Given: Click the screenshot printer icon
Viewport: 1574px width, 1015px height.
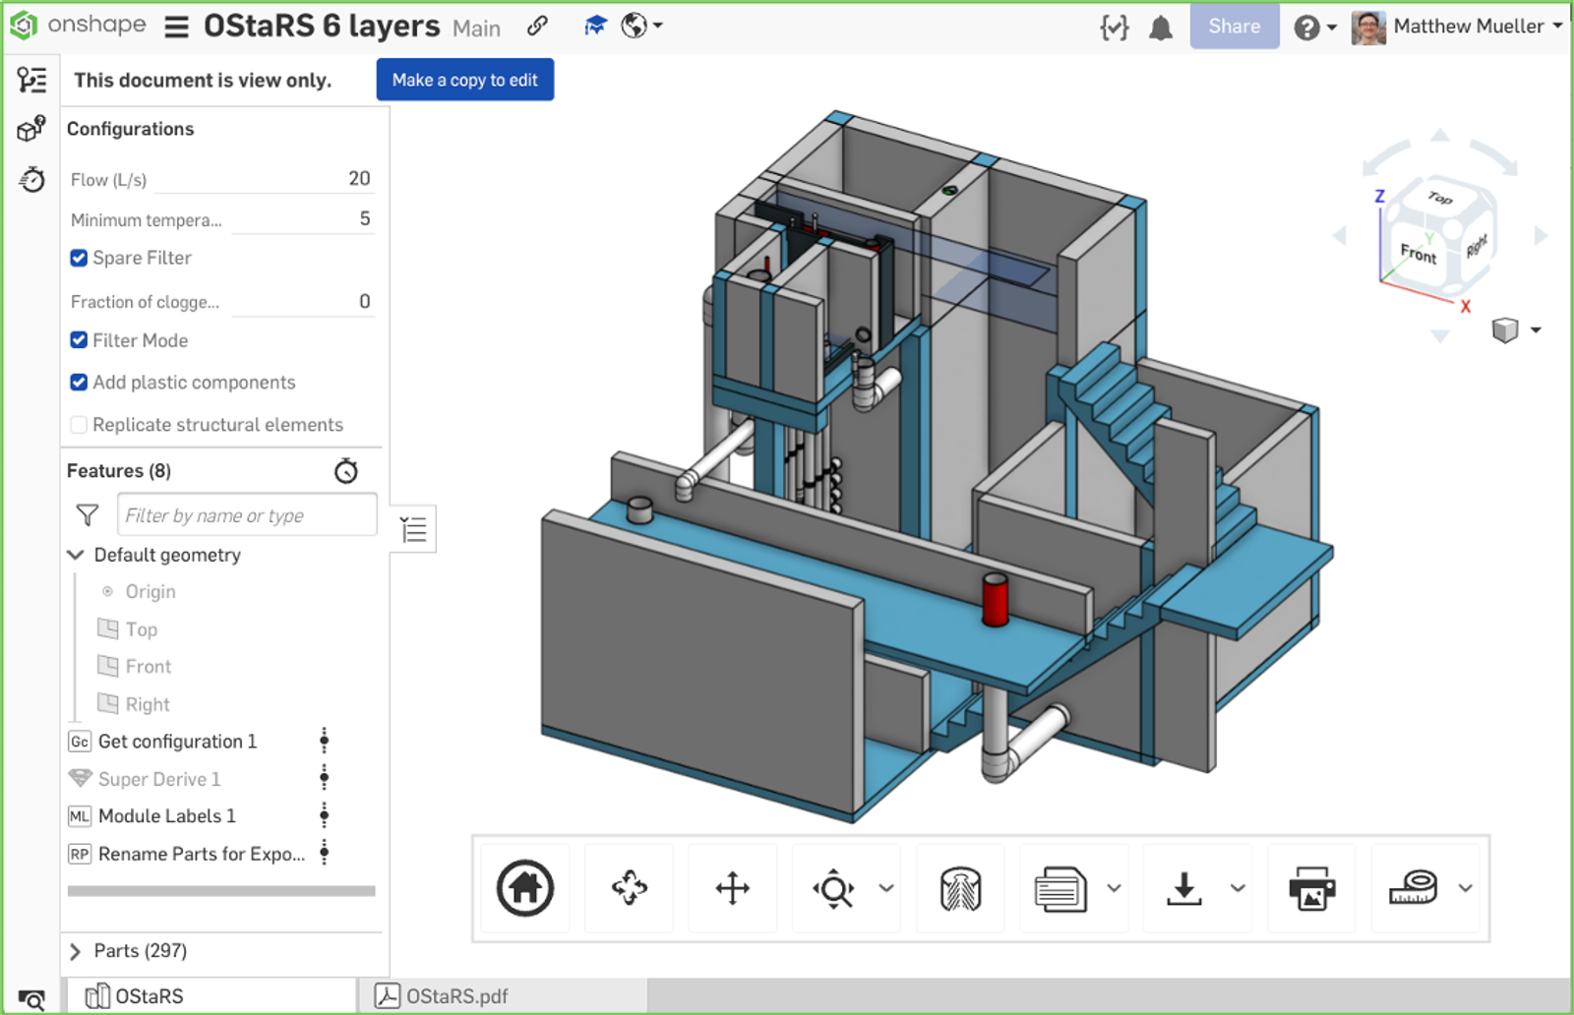Looking at the screenshot, I should 1312,888.
